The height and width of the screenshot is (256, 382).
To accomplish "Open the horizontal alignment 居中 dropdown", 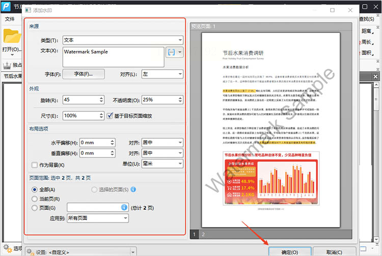I will [162, 143].
